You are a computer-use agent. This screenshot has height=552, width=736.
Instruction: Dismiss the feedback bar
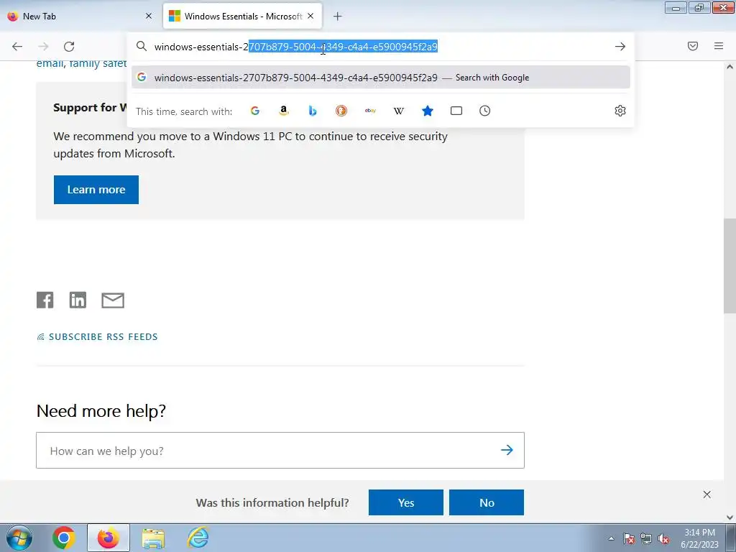707,494
